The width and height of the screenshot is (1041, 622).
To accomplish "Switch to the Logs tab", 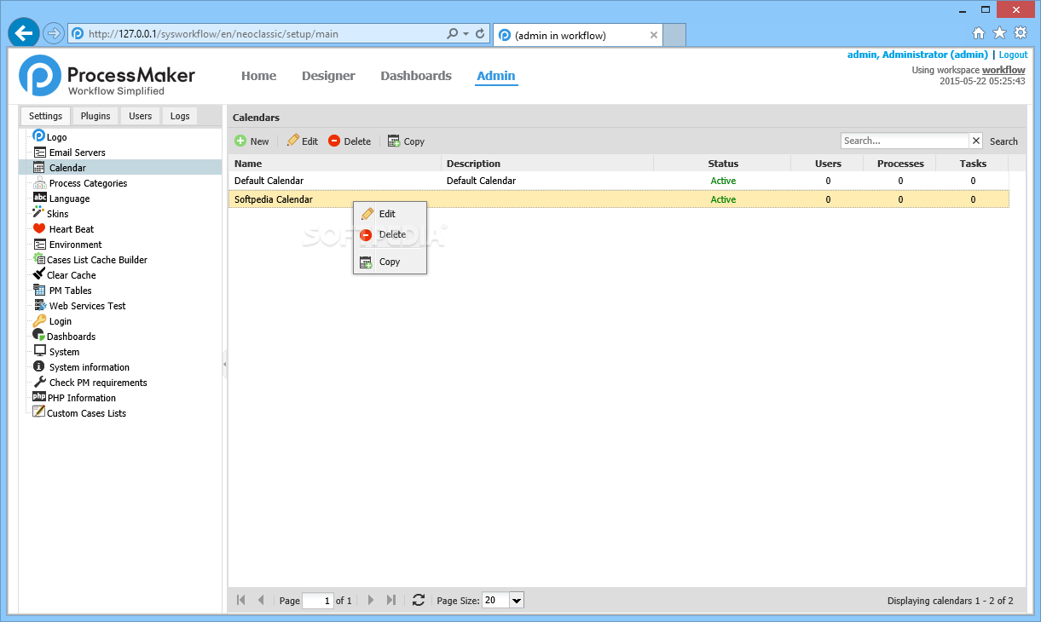I will click(x=180, y=116).
